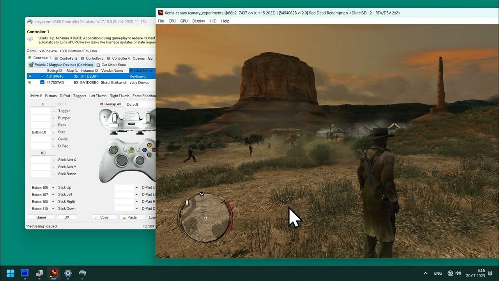Screen dimensions: 499x281
Task: Open the Red Dead Xenia taskbar icon
Action: coord(54,273)
